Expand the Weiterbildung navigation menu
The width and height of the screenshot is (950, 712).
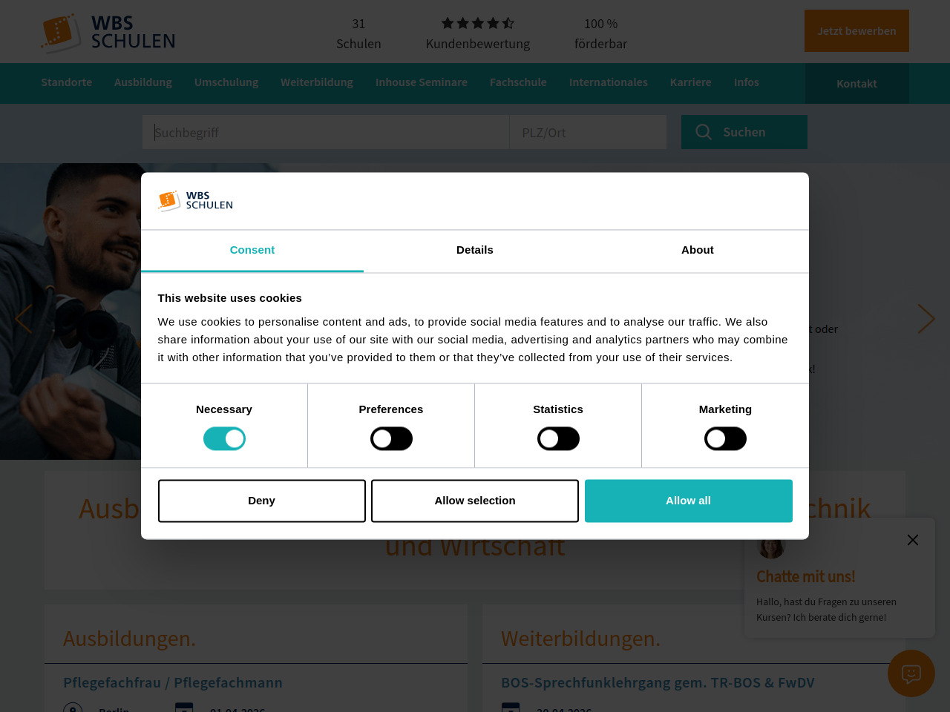click(317, 82)
